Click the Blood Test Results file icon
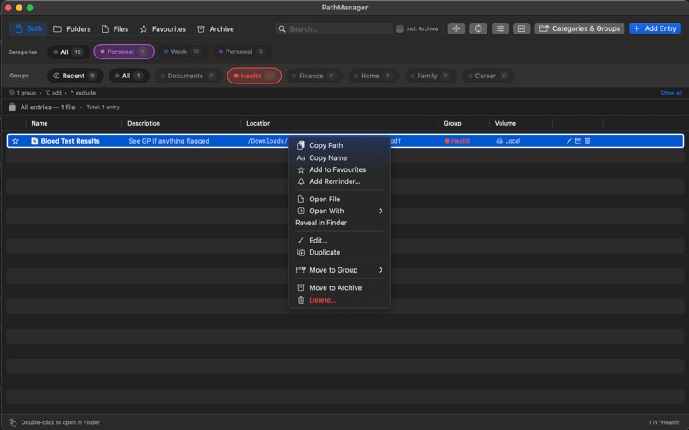The height and width of the screenshot is (430, 689). 34,141
